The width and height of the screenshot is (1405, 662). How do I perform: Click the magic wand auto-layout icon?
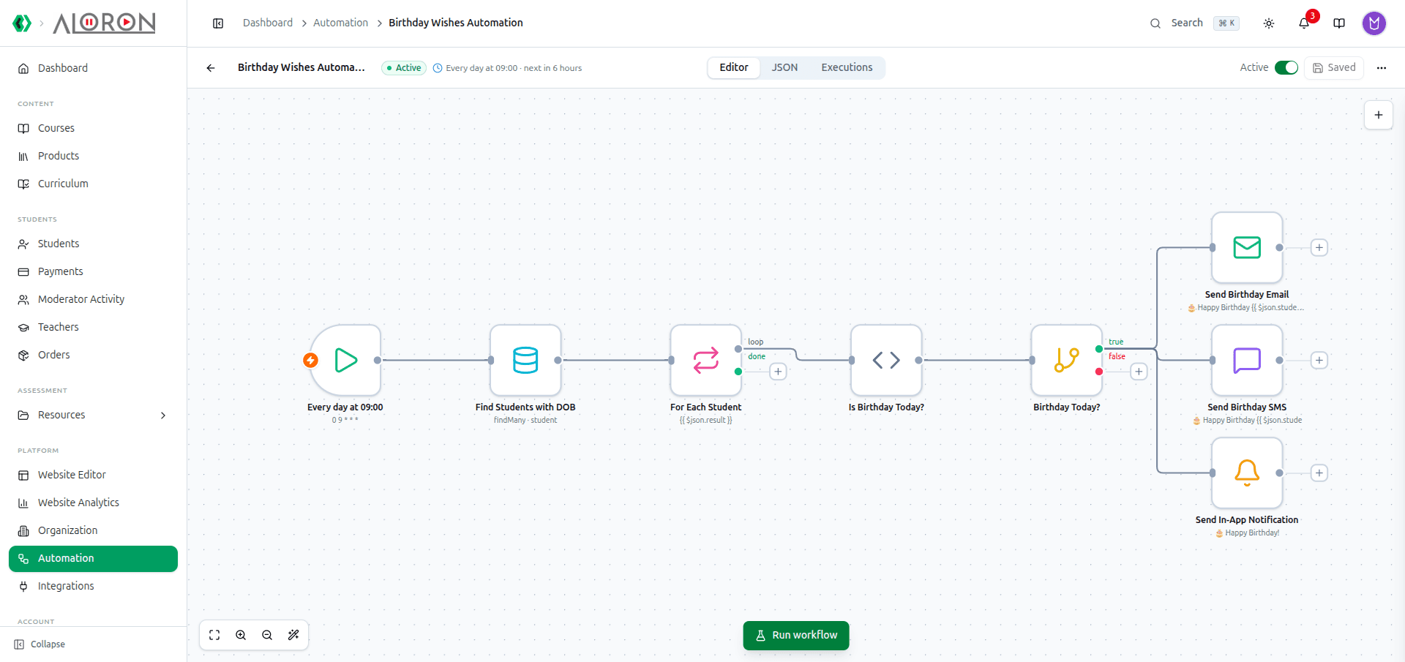coord(293,635)
